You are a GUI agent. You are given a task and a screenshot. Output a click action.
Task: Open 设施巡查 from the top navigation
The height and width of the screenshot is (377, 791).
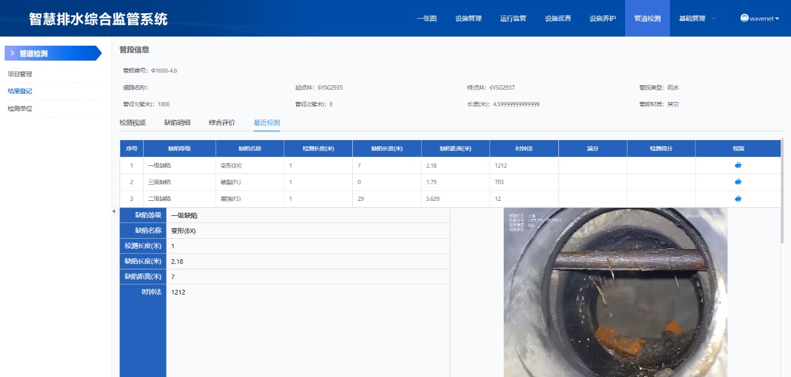click(x=558, y=19)
